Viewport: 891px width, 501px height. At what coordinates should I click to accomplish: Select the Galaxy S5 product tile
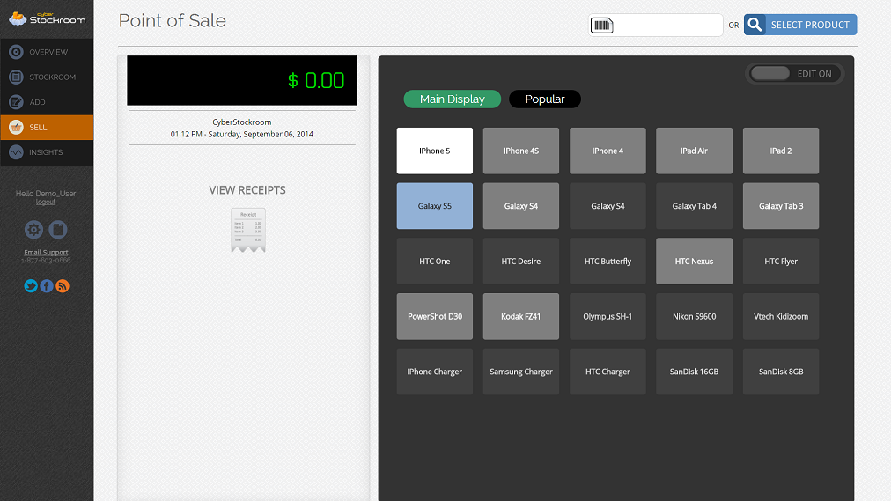[x=434, y=206]
